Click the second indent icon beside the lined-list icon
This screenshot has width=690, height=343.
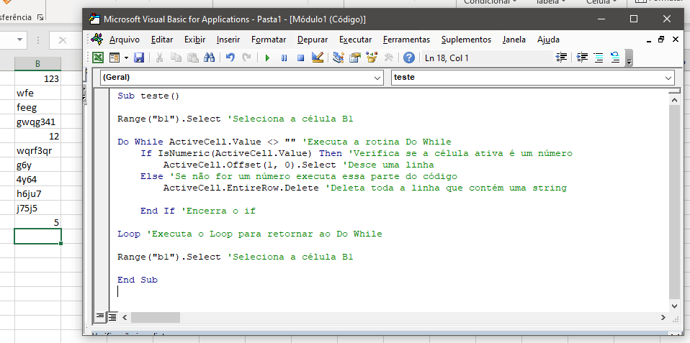click(582, 58)
